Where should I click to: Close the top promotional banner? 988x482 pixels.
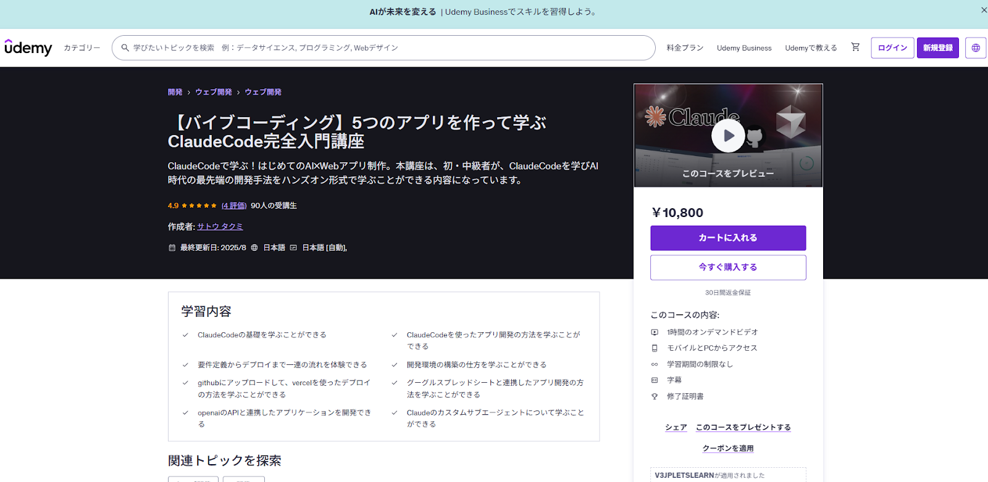coord(984,10)
